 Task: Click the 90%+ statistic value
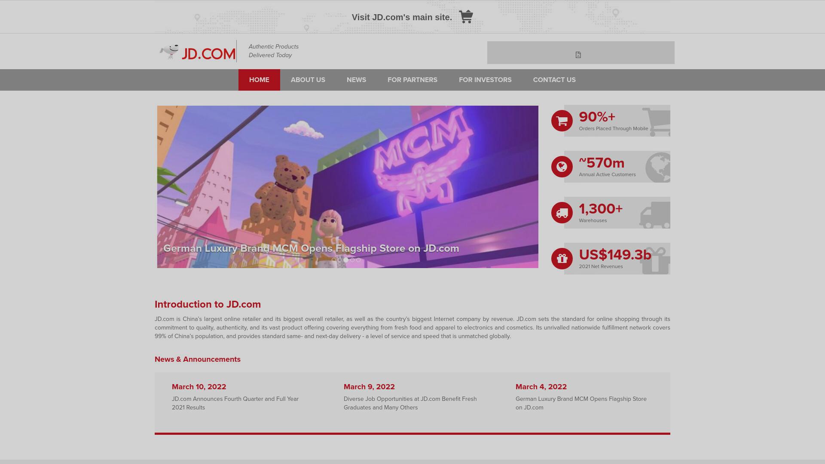coord(597,117)
